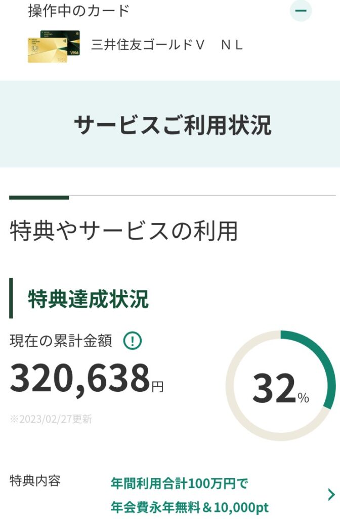Tap the gold Visa card thumbnail image
Screen dimensions: 340x519
(x=54, y=47)
